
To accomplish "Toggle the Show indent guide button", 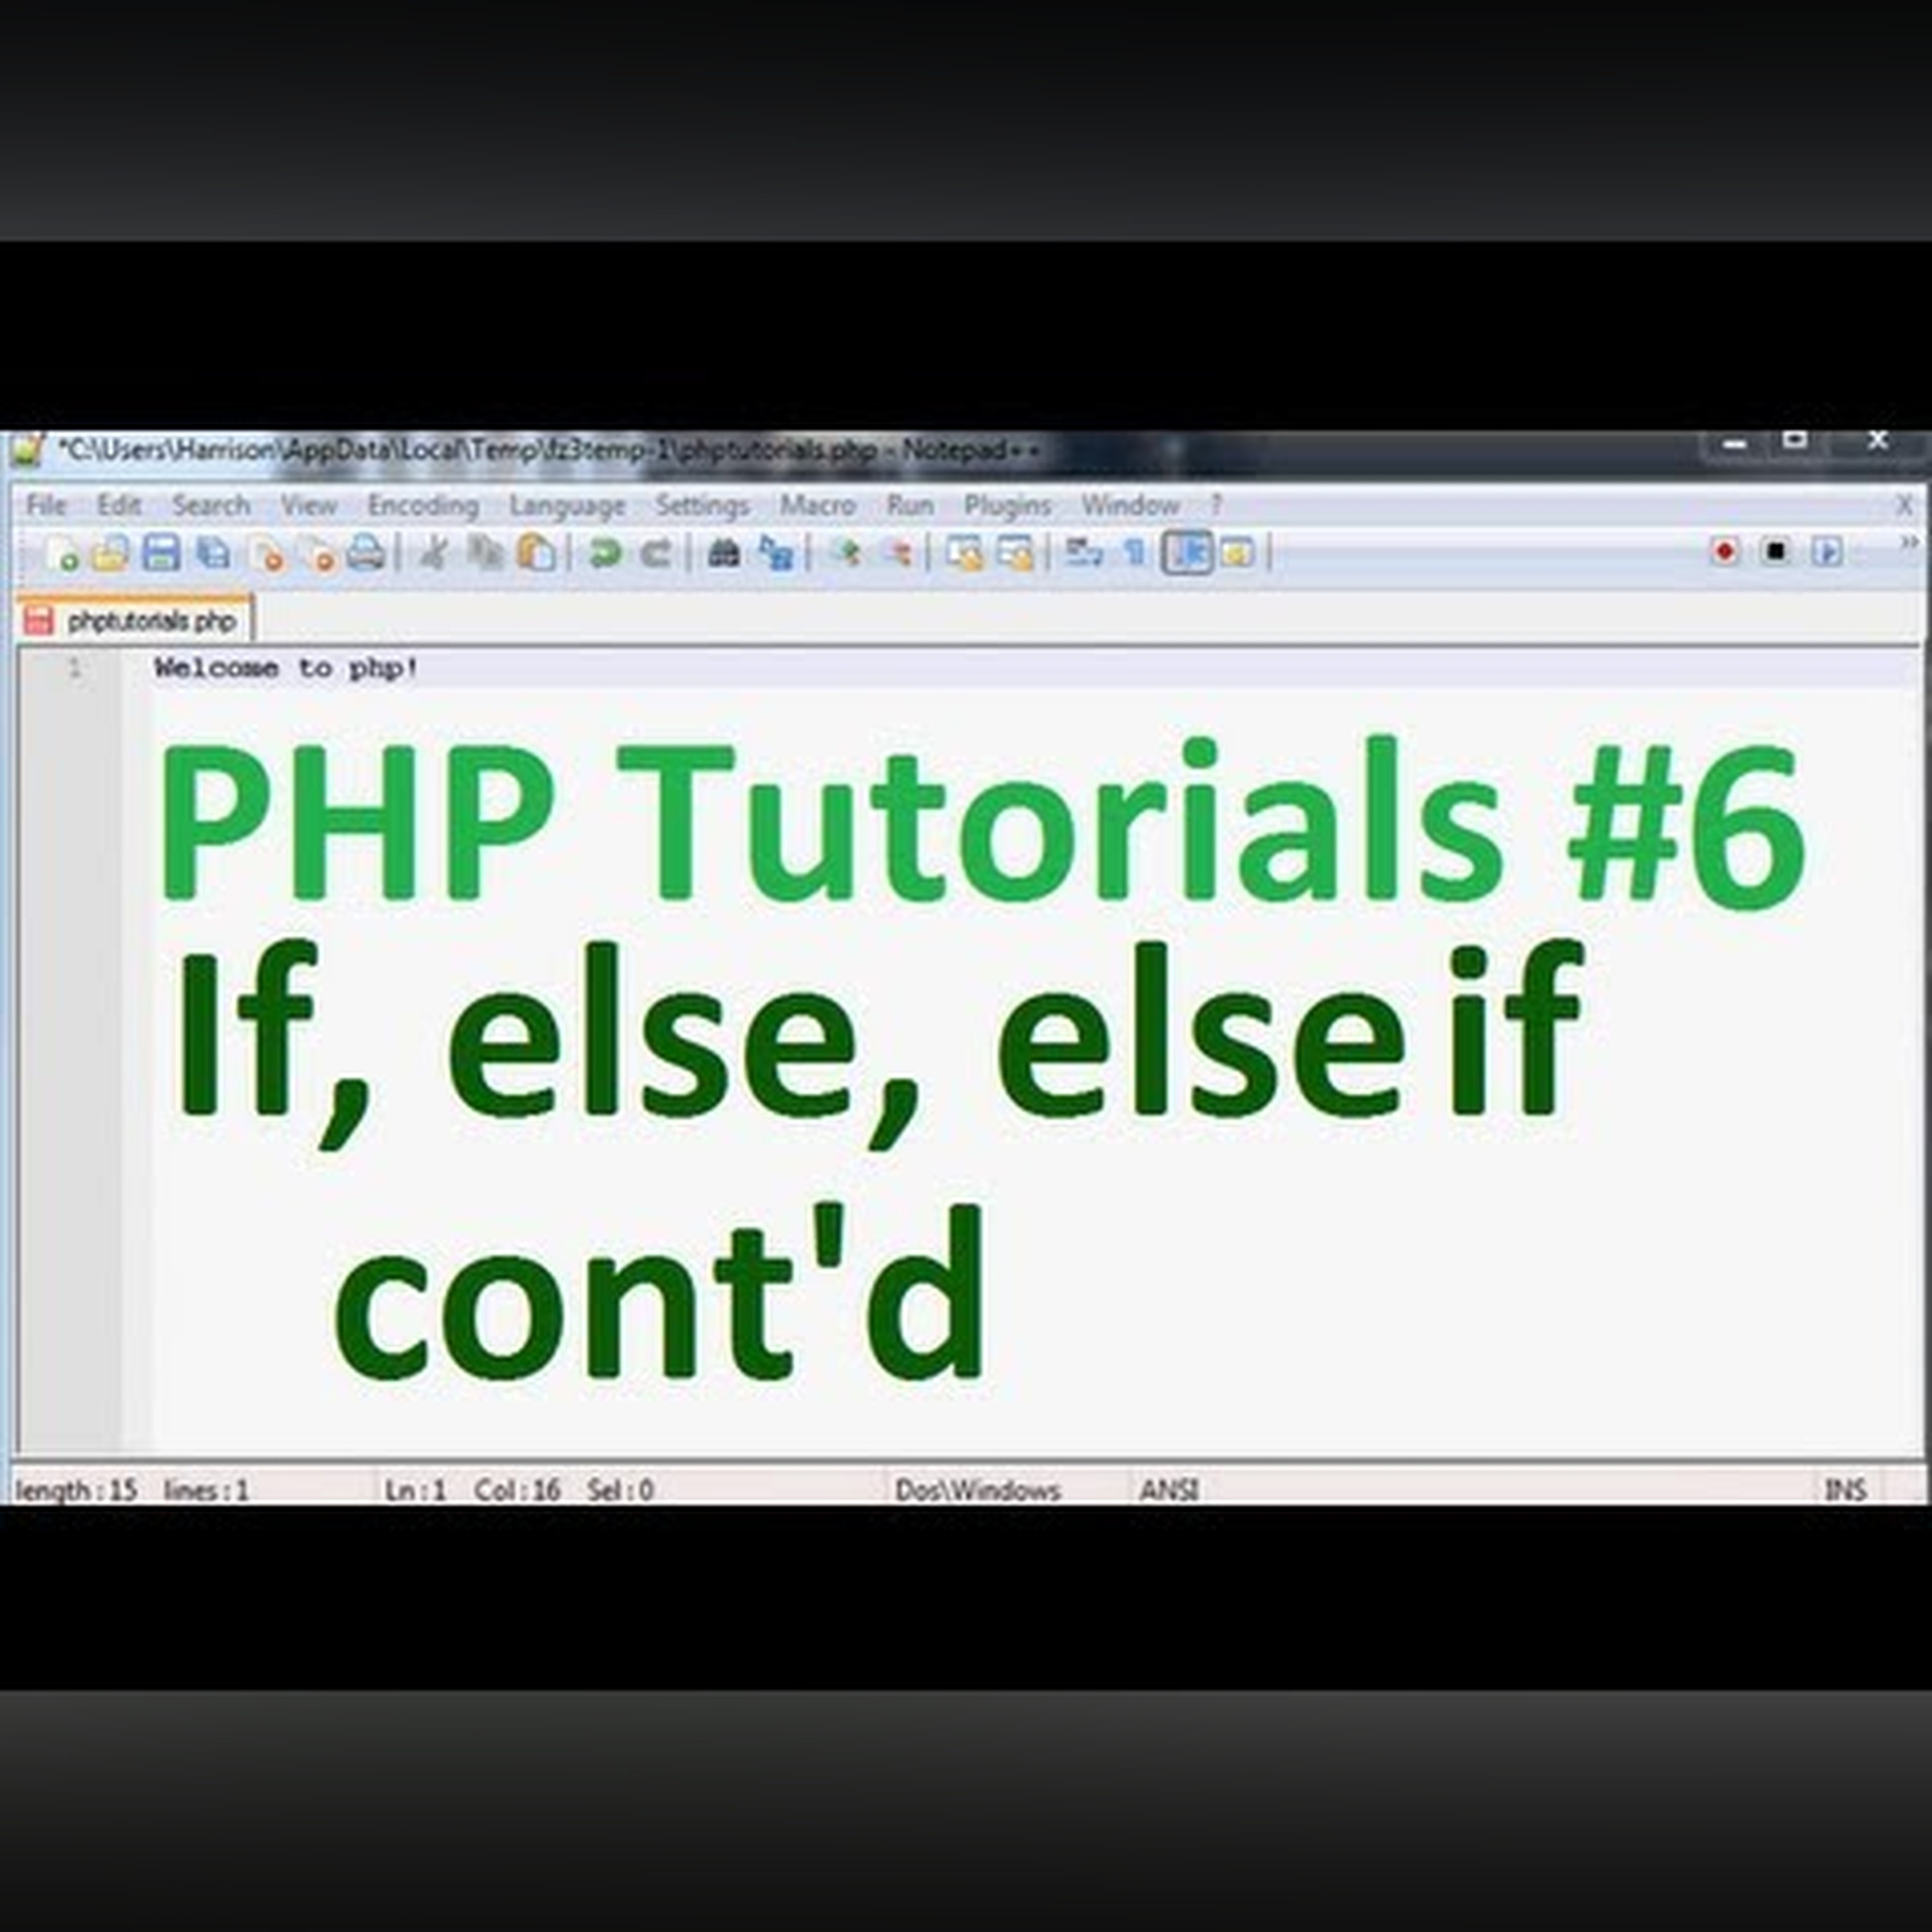I will 1188,553.
